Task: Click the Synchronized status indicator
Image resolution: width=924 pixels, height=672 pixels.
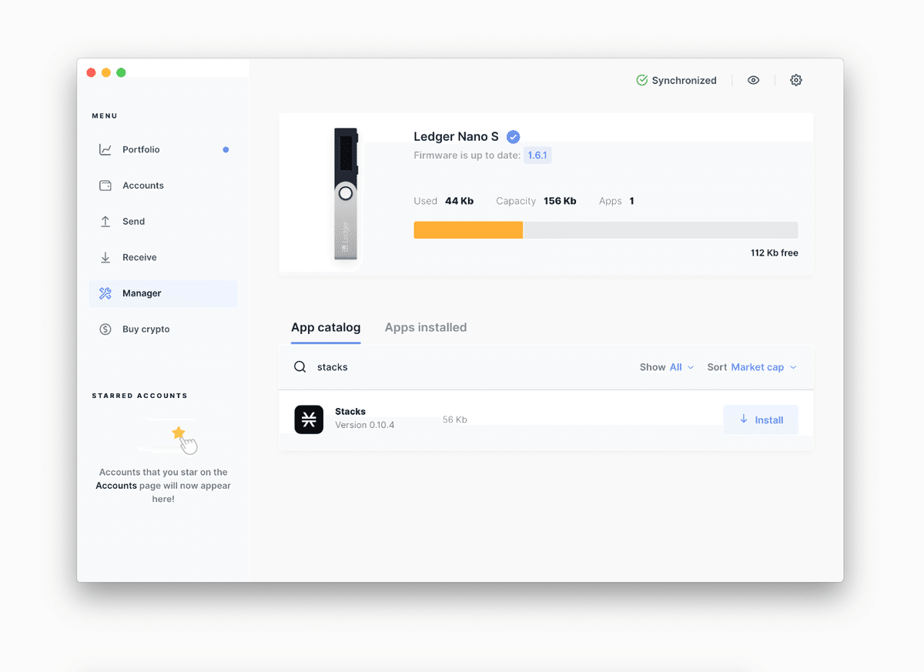Action: click(676, 80)
